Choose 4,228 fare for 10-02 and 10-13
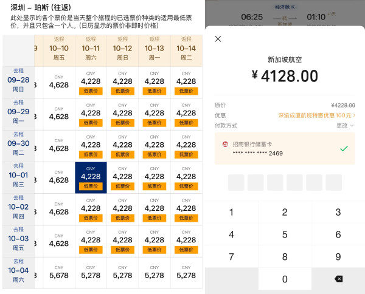 155,210
